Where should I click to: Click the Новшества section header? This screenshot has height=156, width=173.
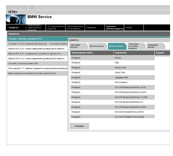[89, 34]
